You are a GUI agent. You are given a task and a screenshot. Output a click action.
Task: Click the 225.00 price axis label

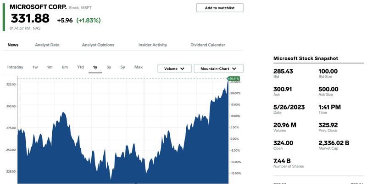(11, 172)
